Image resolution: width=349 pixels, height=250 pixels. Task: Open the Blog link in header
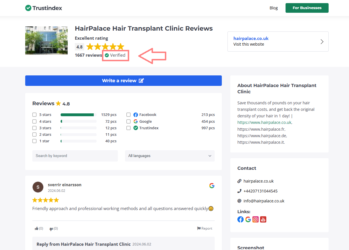(274, 8)
